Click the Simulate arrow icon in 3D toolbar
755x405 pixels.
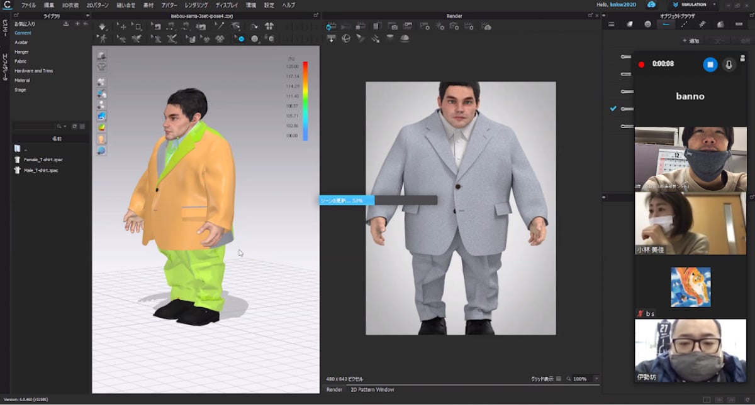click(103, 27)
